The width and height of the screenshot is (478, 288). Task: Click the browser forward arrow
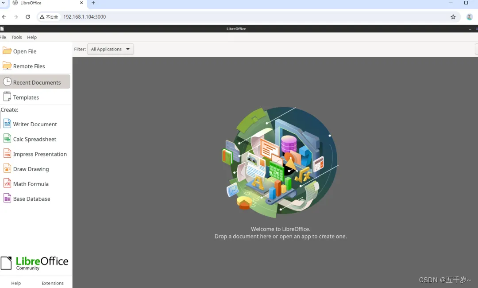(x=16, y=17)
